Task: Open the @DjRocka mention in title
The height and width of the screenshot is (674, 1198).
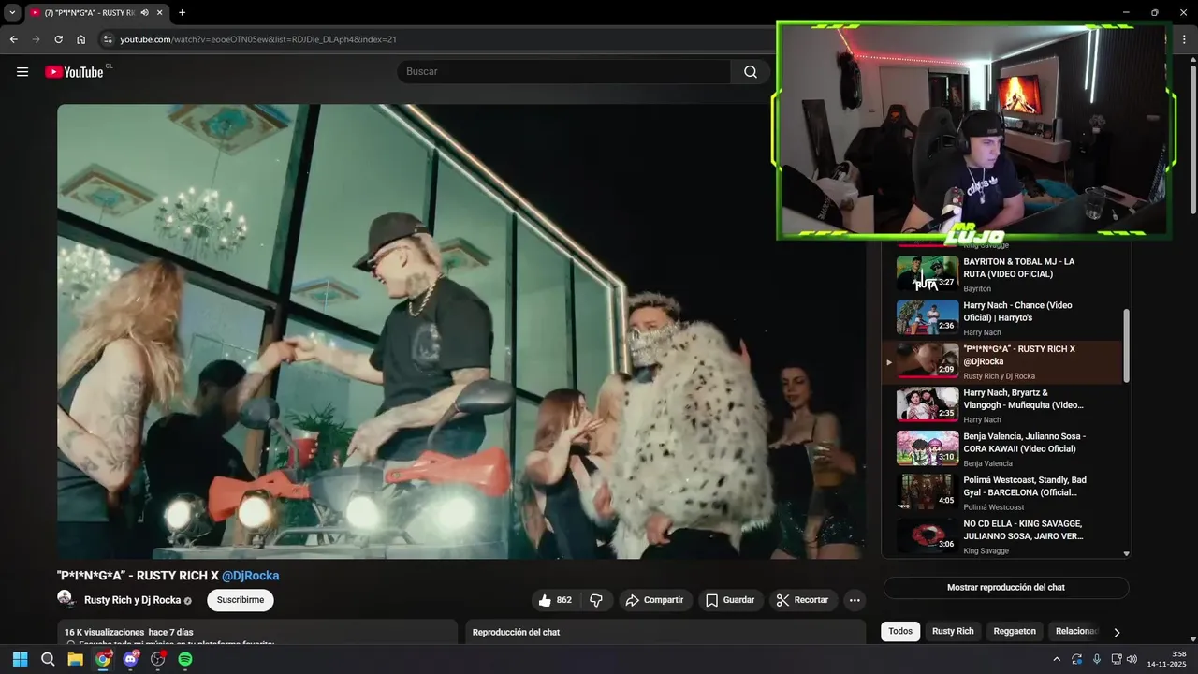Action: (251, 576)
